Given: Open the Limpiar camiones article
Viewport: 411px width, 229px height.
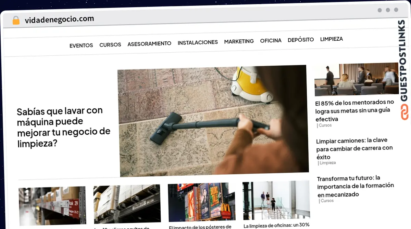Looking at the screenshot, I should (354, 149).
